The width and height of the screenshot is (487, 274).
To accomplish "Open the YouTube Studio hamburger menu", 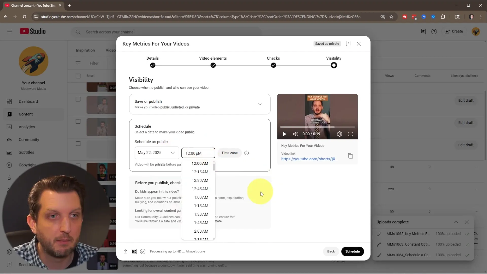I will point(10,31).
